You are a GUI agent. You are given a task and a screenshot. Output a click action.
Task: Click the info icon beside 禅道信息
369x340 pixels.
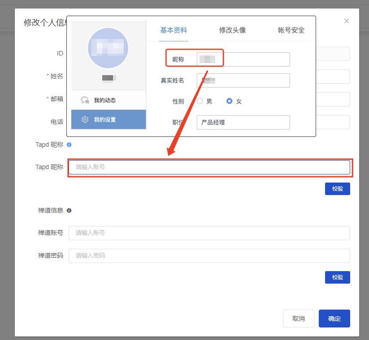click(x=69, y=210)
